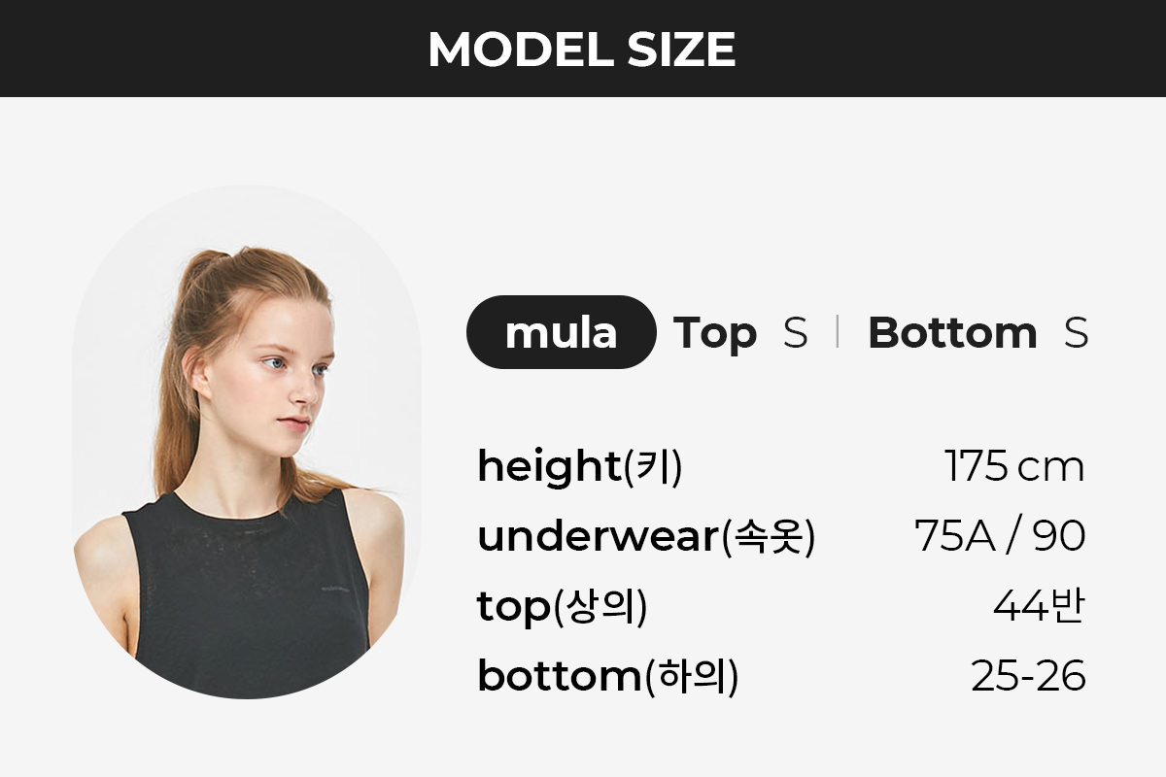Image resolution: width=1166 pixels, height=777 pixels.
Task: Click the divider between Top and Bottom
Action: click(837, 332)
